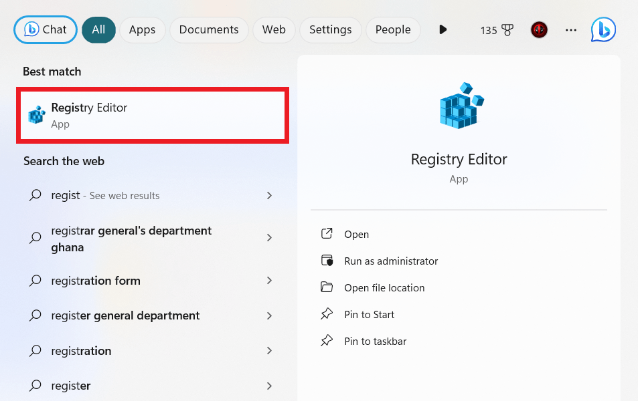
Task: Switch to the Web filter
Action: click(x=274, y=29)
